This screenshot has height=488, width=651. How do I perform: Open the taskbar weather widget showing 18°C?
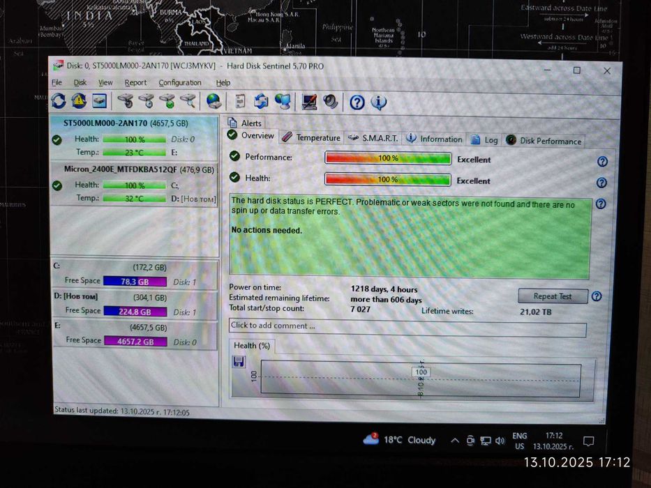(x=399, y=439)
